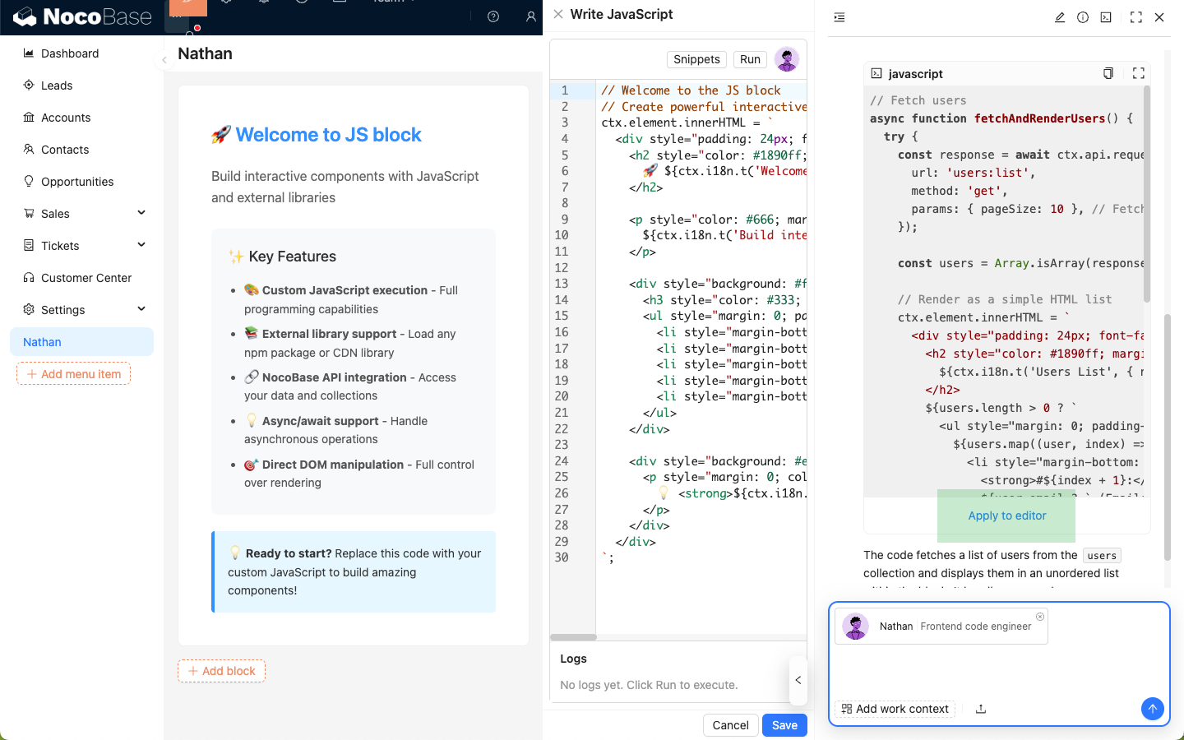
Task: Copy the javascript code block
Action: (x=1108, y=73)
